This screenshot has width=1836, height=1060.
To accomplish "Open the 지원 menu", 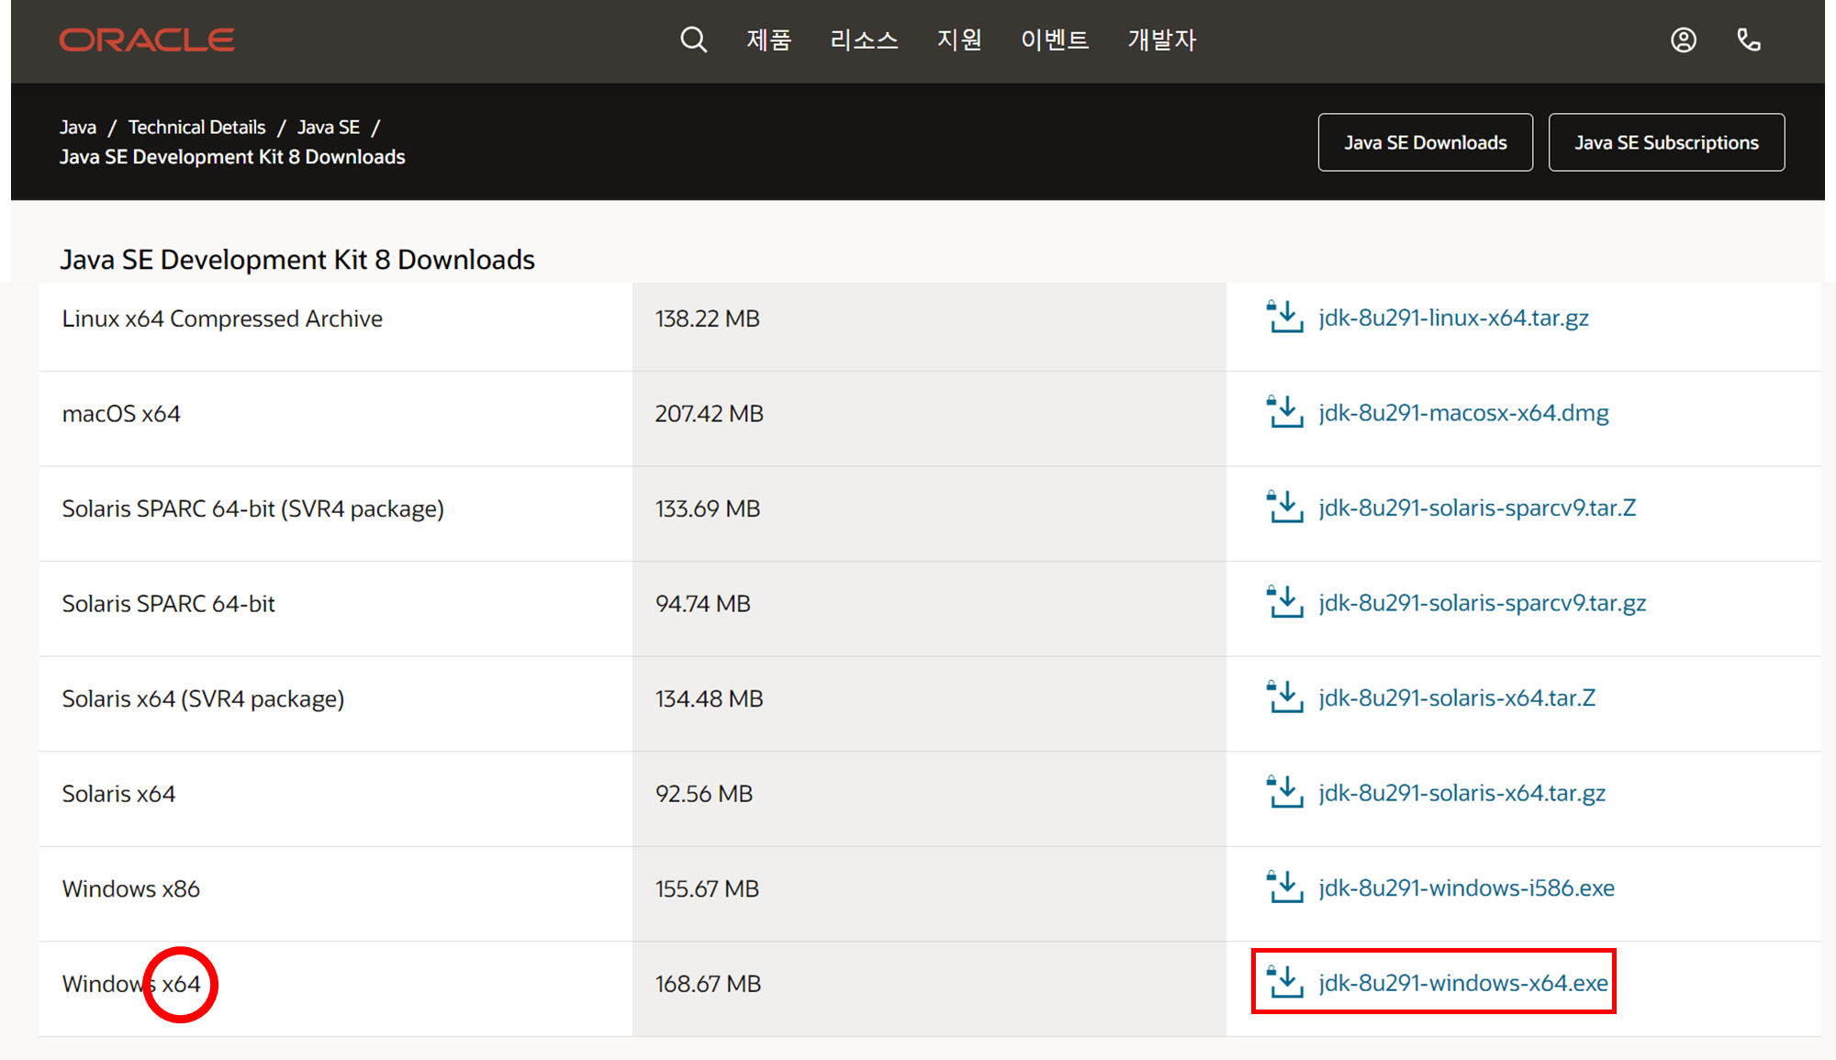I will (x=959, y=40).
